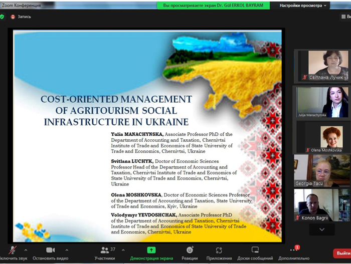The width and height of the screenshot is (351, 264).
Task: Unmute the microphone icon
Action: pos(13,250)
